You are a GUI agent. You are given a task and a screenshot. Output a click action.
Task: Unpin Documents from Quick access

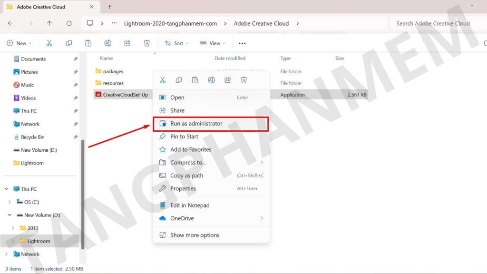click(x=76, y=59)
